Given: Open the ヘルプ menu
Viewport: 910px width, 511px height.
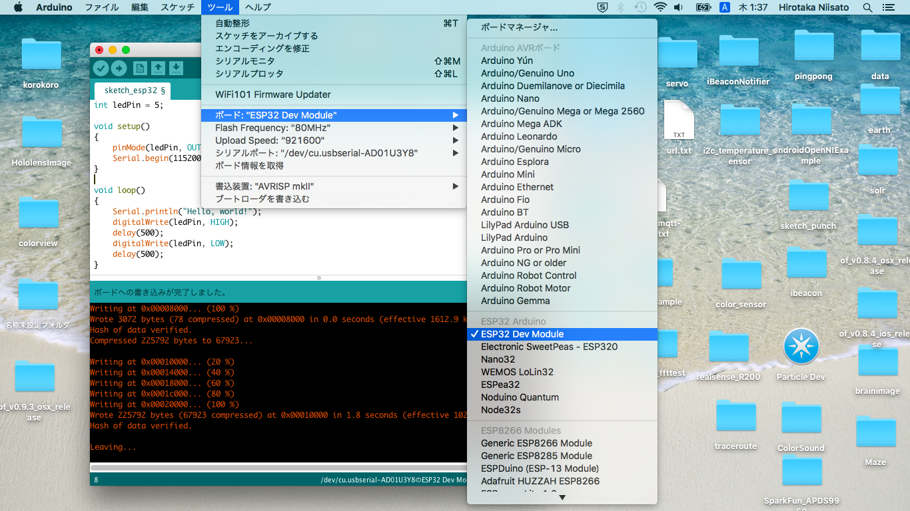Looking at the screenshot, I should (x=258, y=7).
